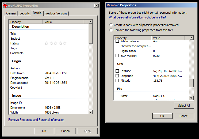Check the White balance checkbox

(117, 41)
